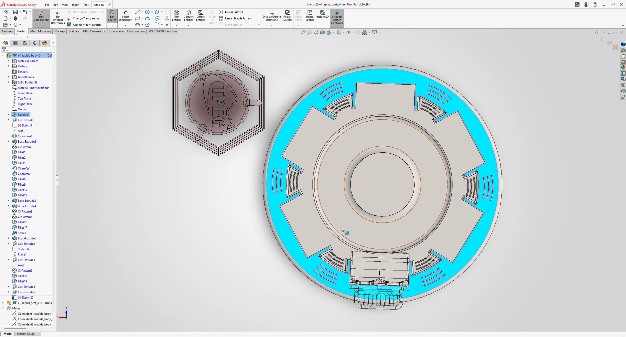
Task: Select the Smart Dimension tool
Action: coord(125,16)
